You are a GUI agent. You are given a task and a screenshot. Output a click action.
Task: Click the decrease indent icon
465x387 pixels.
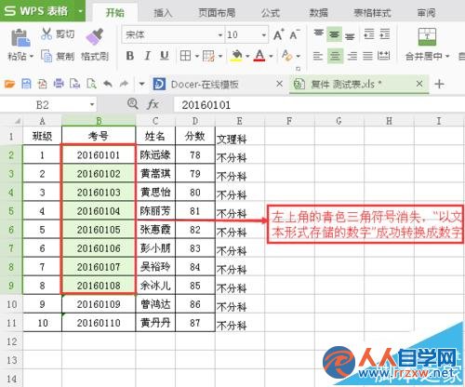click(x=369, y=34)
